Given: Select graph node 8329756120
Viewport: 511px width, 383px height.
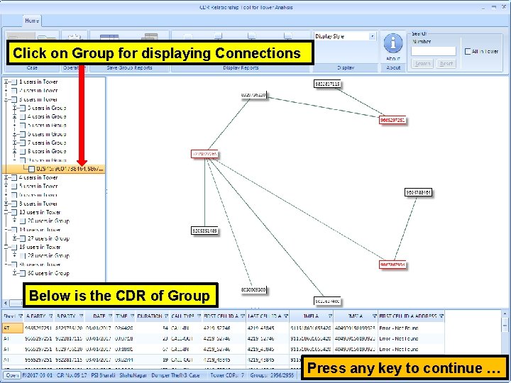Looking at the screenshot, I should 253,95.
